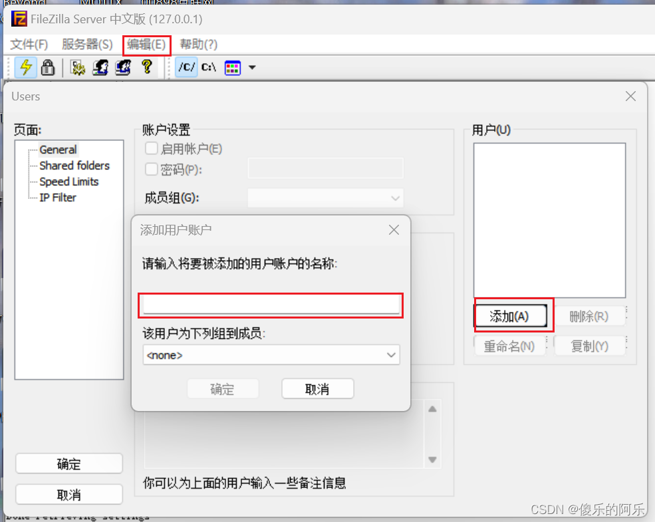This screenshot has width=655, height=522.
Task: Select Shared folders in the page tree
Action: coord(74,166)
